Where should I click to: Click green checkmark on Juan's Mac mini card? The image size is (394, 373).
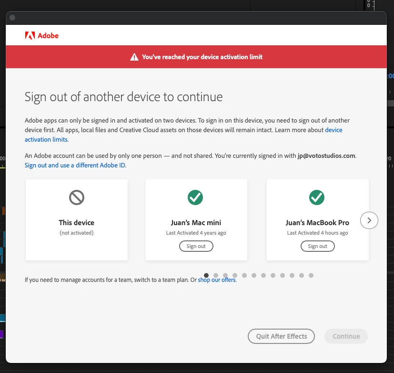pos(195,197)
